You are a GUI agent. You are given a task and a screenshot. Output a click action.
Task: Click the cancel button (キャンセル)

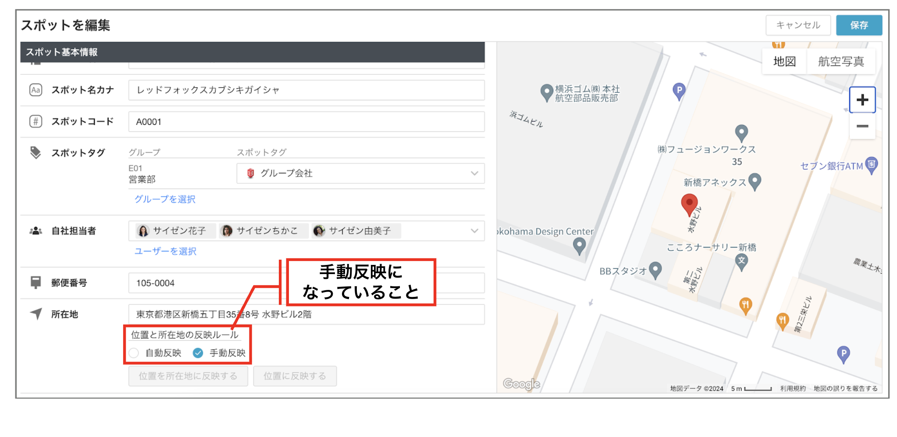pos(797,25)
